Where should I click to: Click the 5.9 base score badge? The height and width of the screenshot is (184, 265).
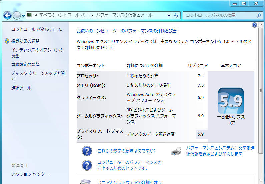pos(231,101)
